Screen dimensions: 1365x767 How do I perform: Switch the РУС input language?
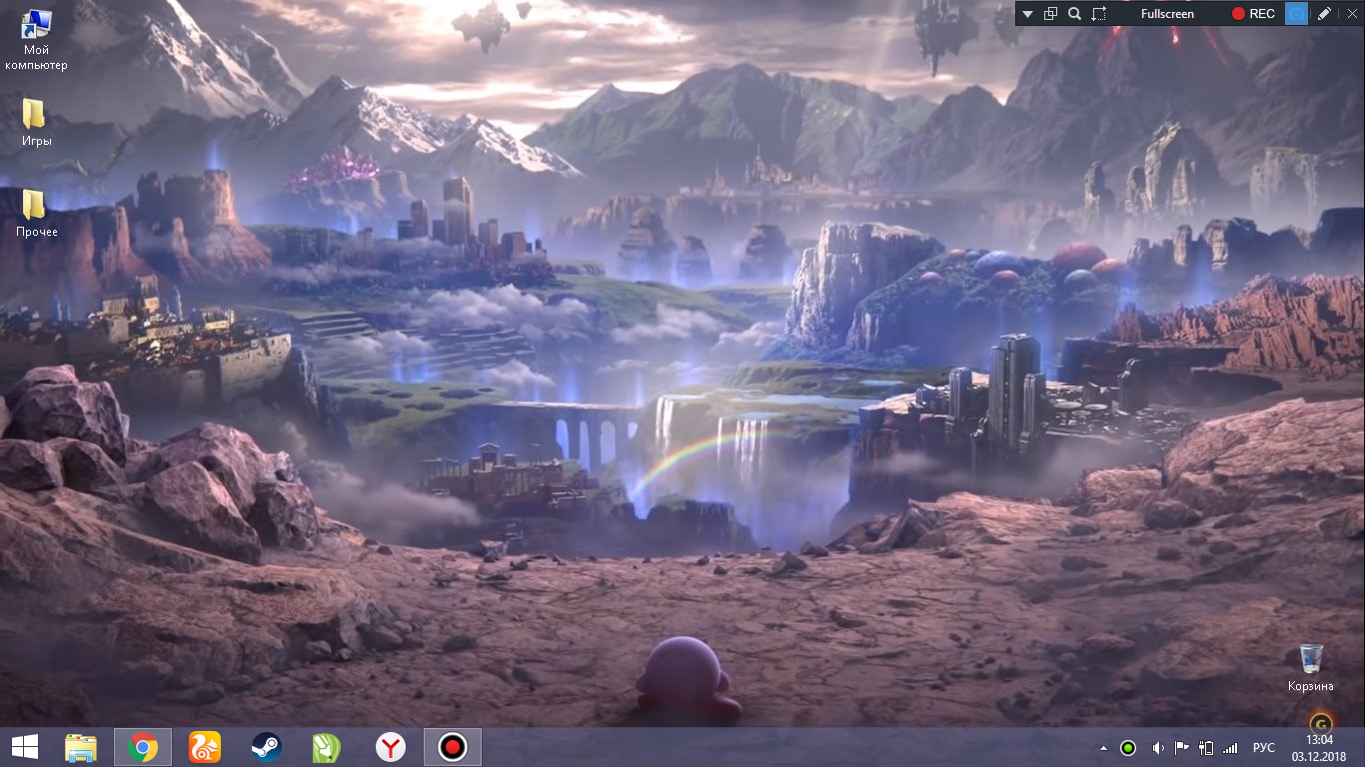(x=1264, y=748)
